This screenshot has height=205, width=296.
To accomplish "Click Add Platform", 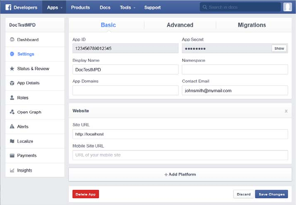I will click(x=180, y=174).
